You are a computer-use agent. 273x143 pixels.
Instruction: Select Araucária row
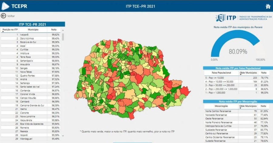(x=30, y=64)
